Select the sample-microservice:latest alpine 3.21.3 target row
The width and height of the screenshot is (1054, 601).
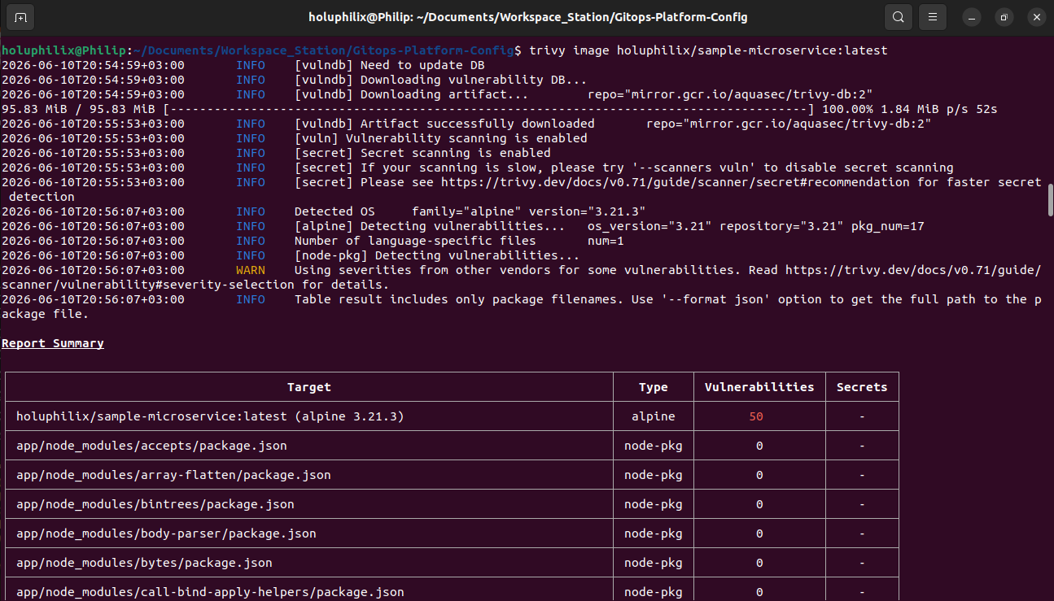(x=452, y=416)
